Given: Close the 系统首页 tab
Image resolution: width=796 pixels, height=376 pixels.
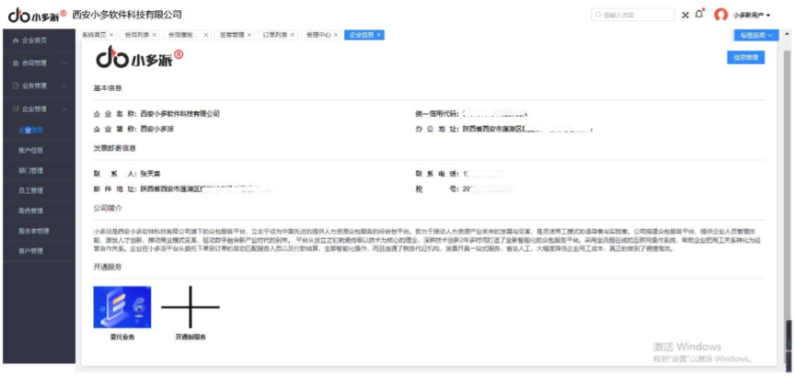Looking at the screenshot, I should [111, 35].
